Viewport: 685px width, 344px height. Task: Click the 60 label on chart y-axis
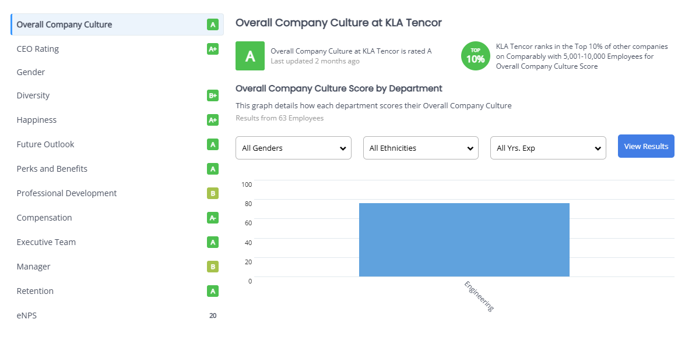click(x=248, y=223)
